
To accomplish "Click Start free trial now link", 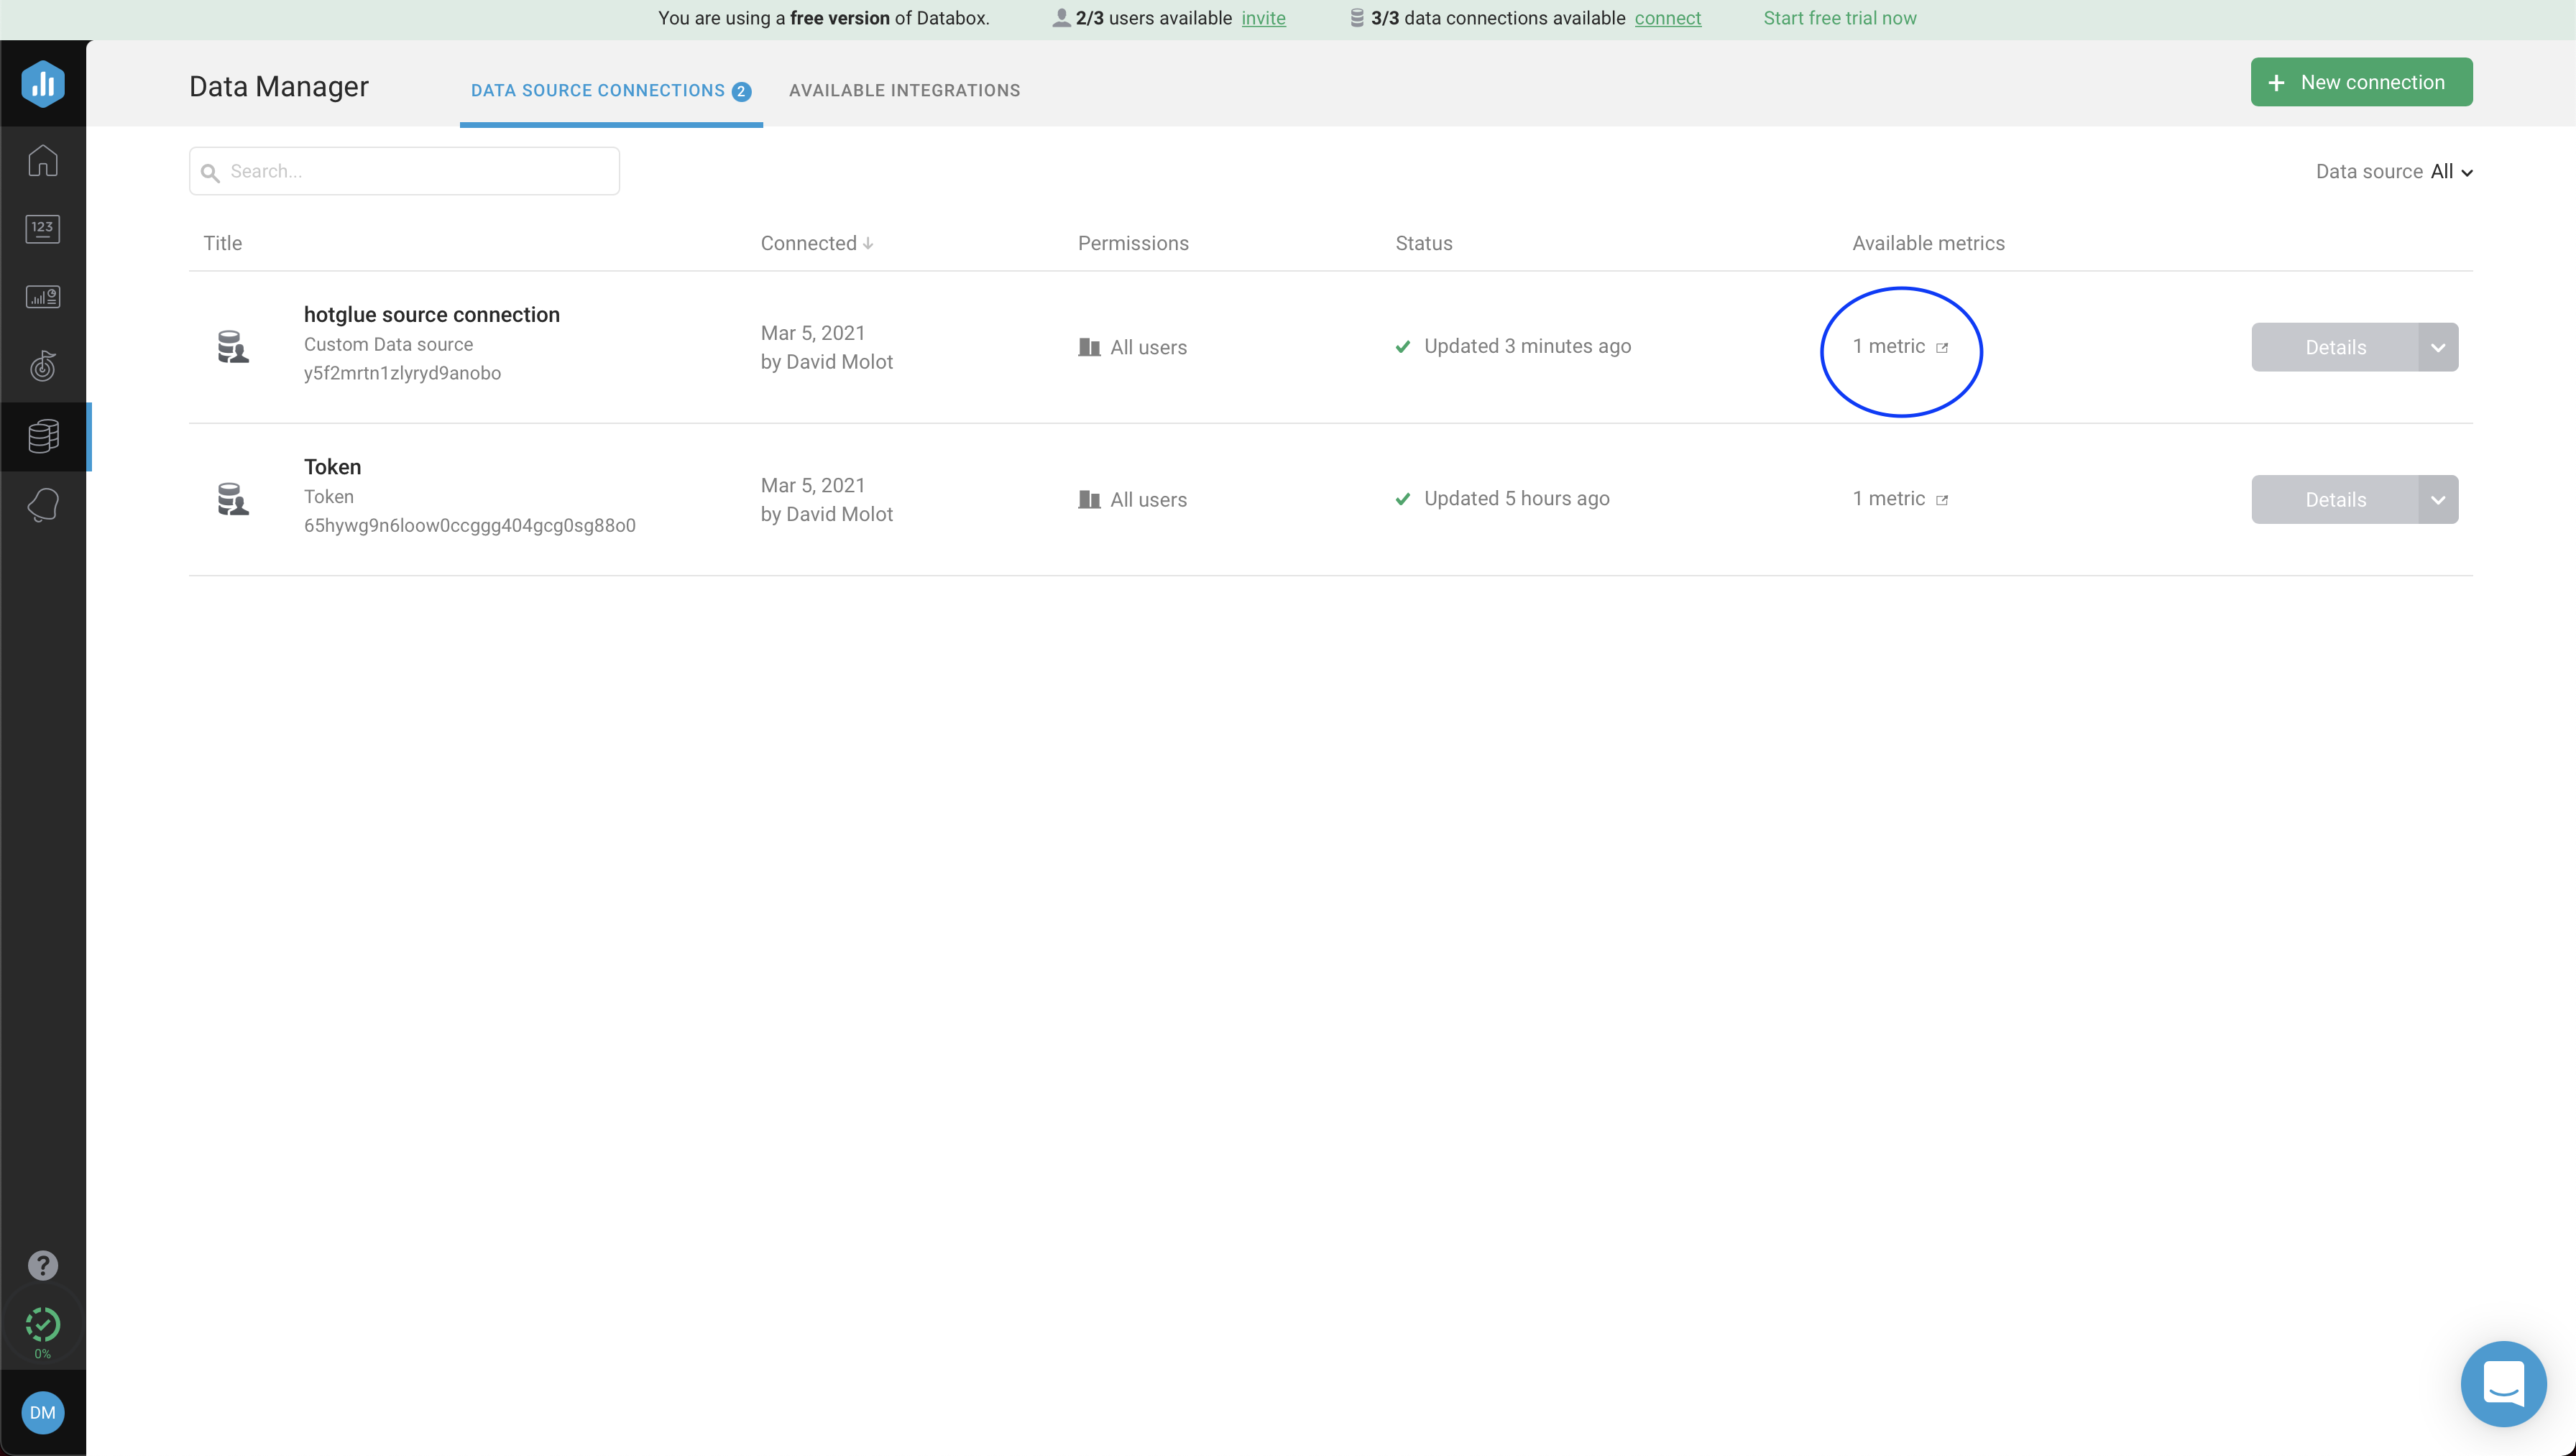I will tap(1839, 18).
